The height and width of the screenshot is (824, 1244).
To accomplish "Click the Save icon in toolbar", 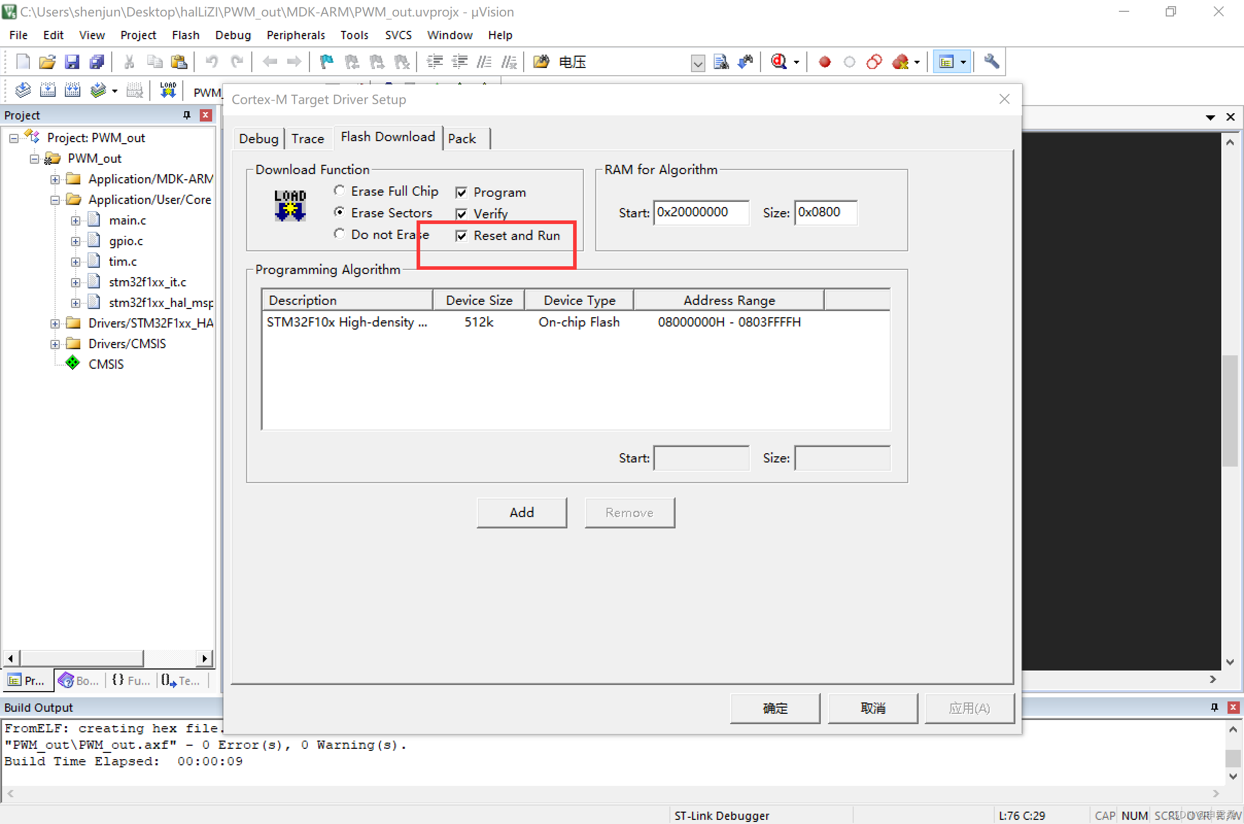I will click(72, 62).
